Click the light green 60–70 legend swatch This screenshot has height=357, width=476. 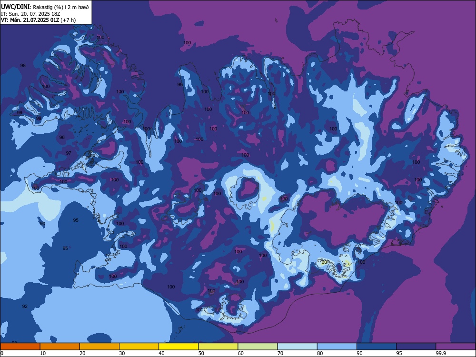click(258, 347)
